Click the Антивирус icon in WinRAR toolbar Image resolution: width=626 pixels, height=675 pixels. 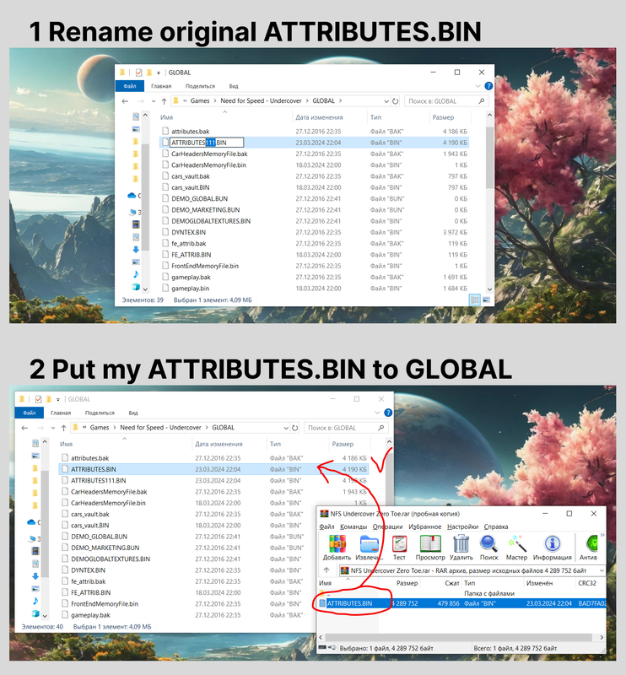(592, 543)
